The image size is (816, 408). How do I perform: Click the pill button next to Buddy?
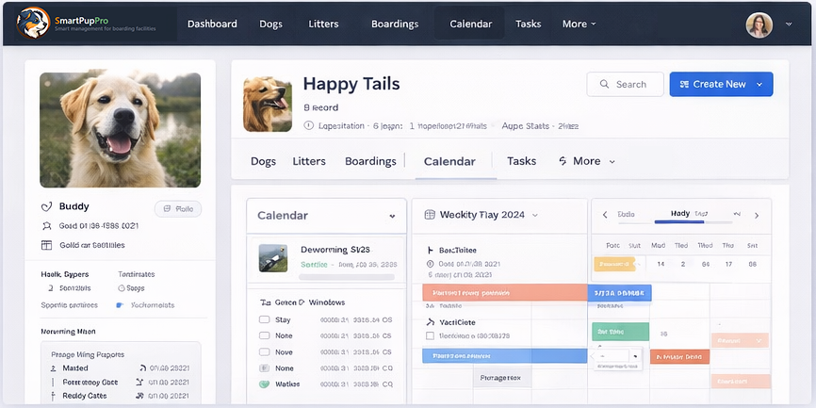pyautogui.click(x=178, y=208)
